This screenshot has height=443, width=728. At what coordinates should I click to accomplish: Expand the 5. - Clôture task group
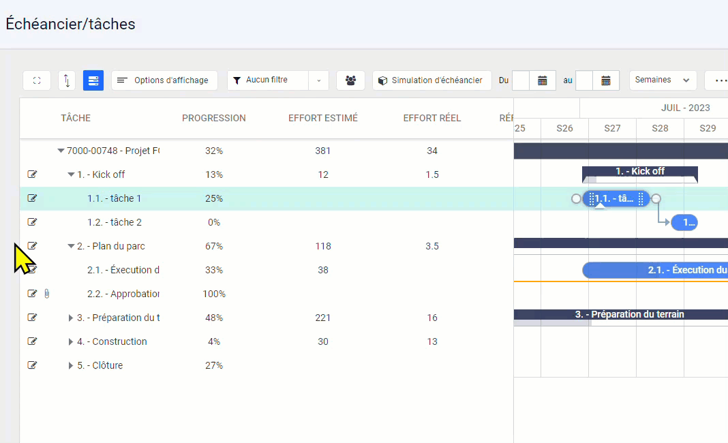coord(71,365)
